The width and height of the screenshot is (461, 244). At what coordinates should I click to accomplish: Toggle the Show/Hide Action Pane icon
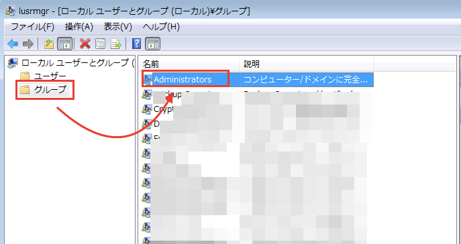153,44
